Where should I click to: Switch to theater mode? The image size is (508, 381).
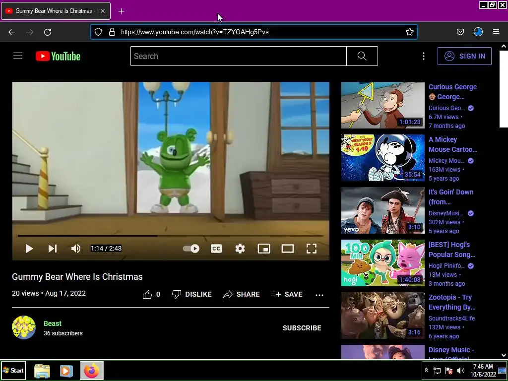(288, 249)
